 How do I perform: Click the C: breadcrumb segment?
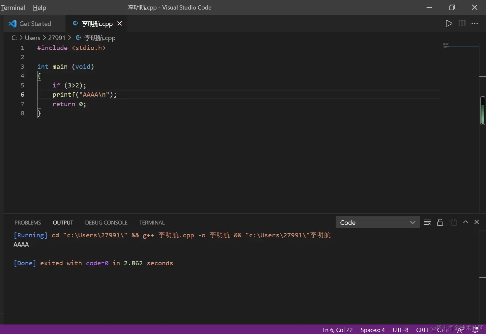[x=14, y=38]
